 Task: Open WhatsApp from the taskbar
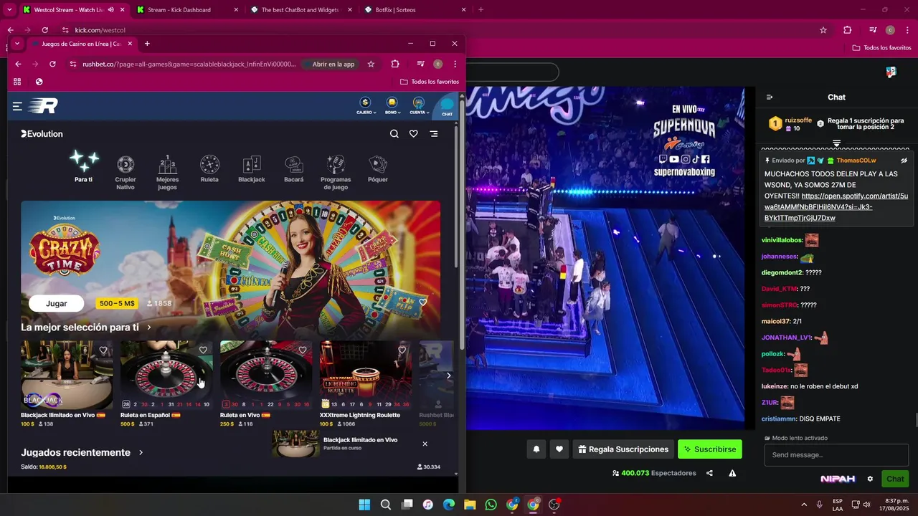click(x=491, y=505)
